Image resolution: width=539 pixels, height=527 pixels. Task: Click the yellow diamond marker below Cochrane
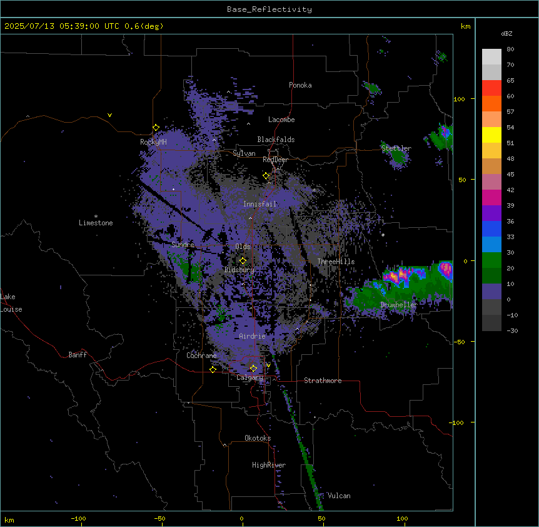click(213, 369)
